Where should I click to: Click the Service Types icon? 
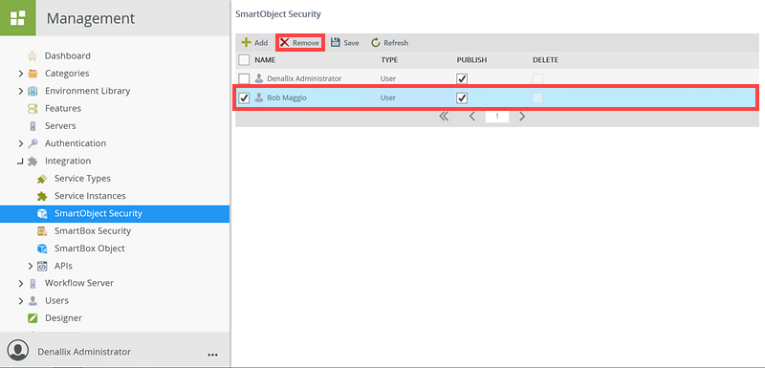pyautogui.click(x=42, y=179)
